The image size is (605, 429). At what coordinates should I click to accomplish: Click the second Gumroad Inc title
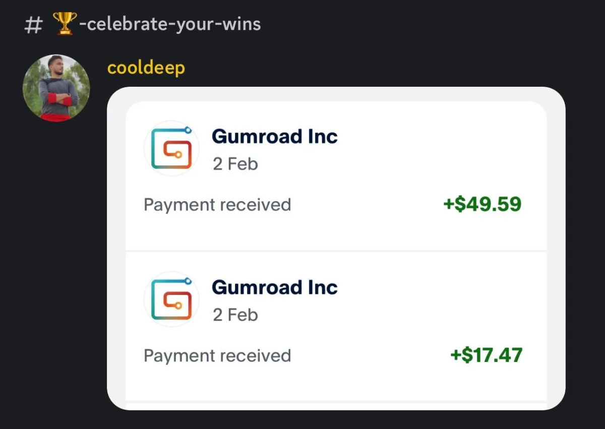[275, 287]
